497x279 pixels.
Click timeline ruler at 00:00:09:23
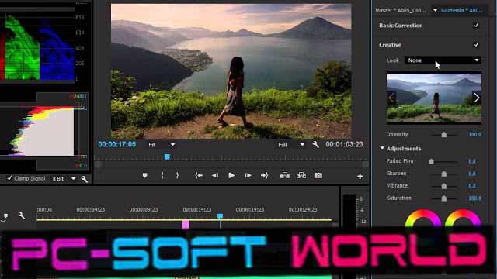point(144,209)
